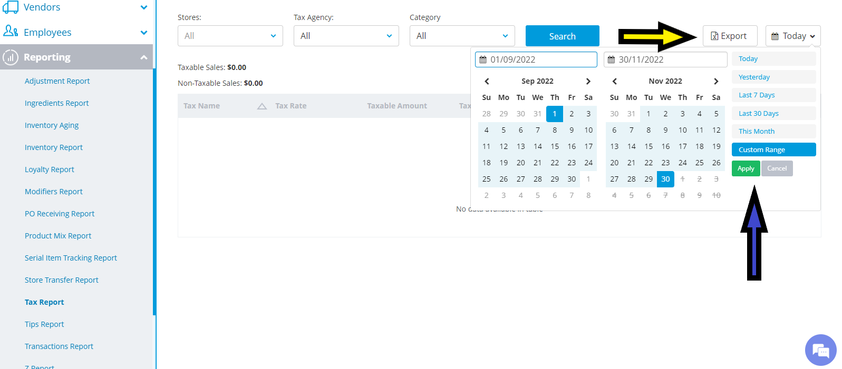Click the Export button

730,36
